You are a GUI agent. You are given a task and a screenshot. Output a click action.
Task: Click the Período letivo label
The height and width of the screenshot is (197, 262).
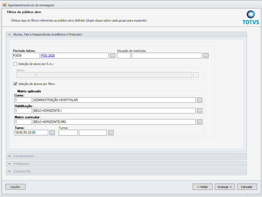tap(24, 51)
